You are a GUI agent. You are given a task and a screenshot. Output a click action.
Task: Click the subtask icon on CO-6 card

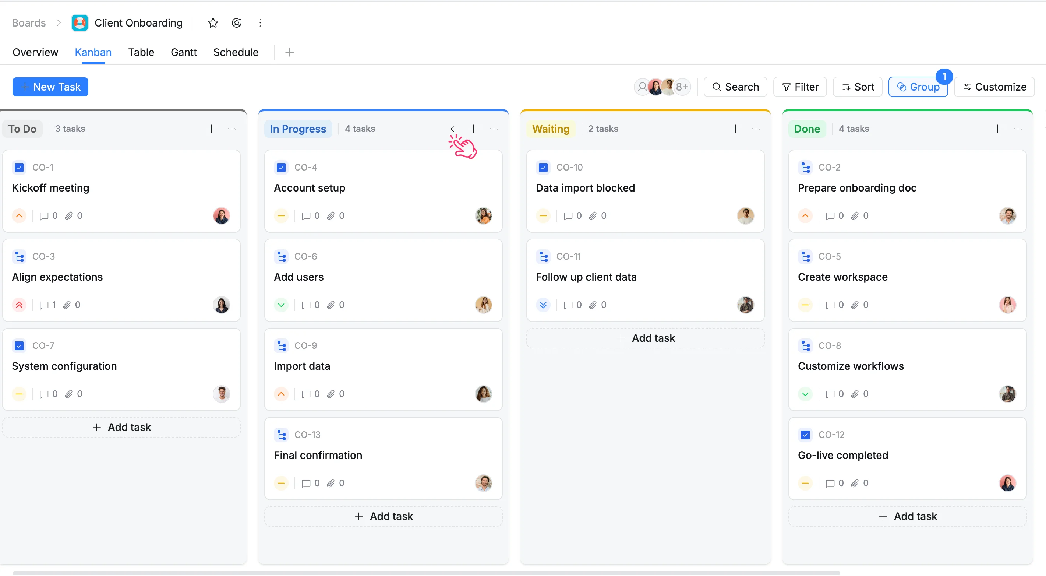coord(282,257)
